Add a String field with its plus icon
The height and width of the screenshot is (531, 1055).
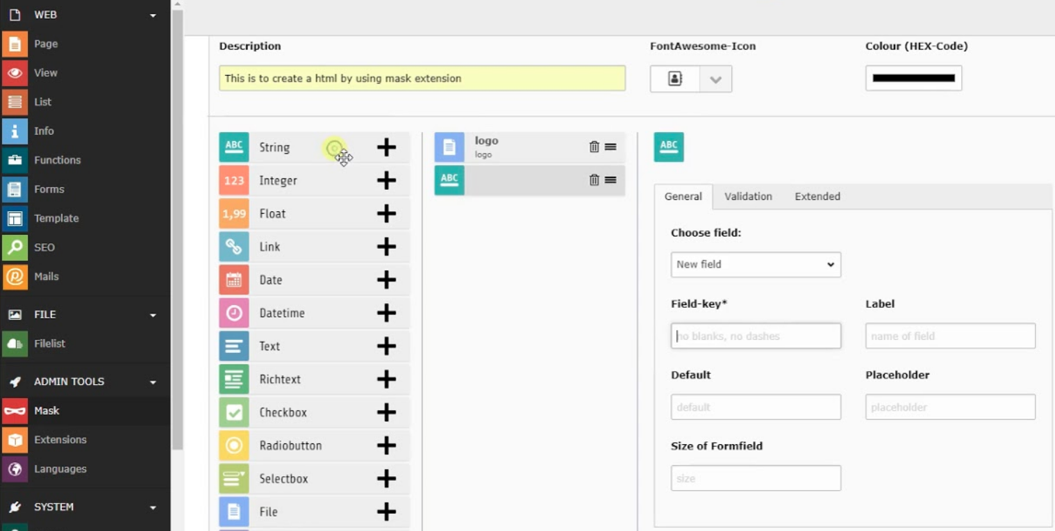[x=386, y=147]
